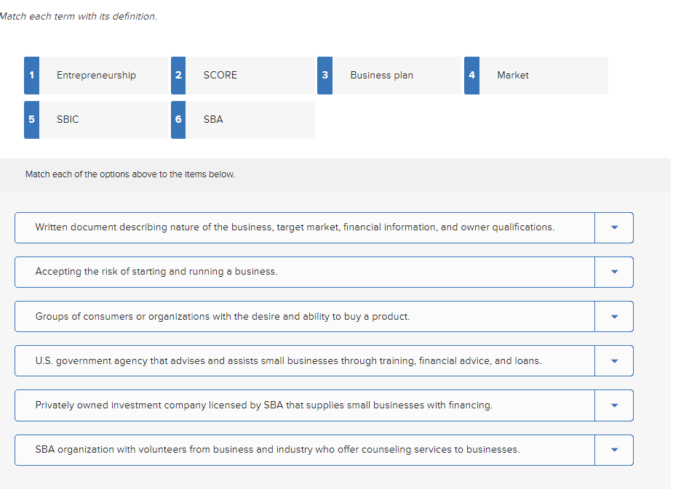Open dropdown for 'Groups of consumers' item
Screen dimensions: 673x489
pyautogui.click(x=614, y=316)
